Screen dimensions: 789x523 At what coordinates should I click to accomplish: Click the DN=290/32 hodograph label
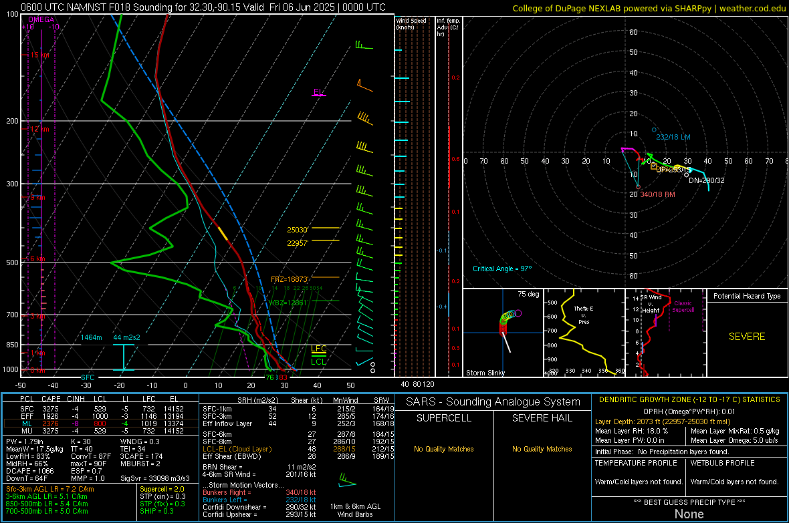coord(707,180)
